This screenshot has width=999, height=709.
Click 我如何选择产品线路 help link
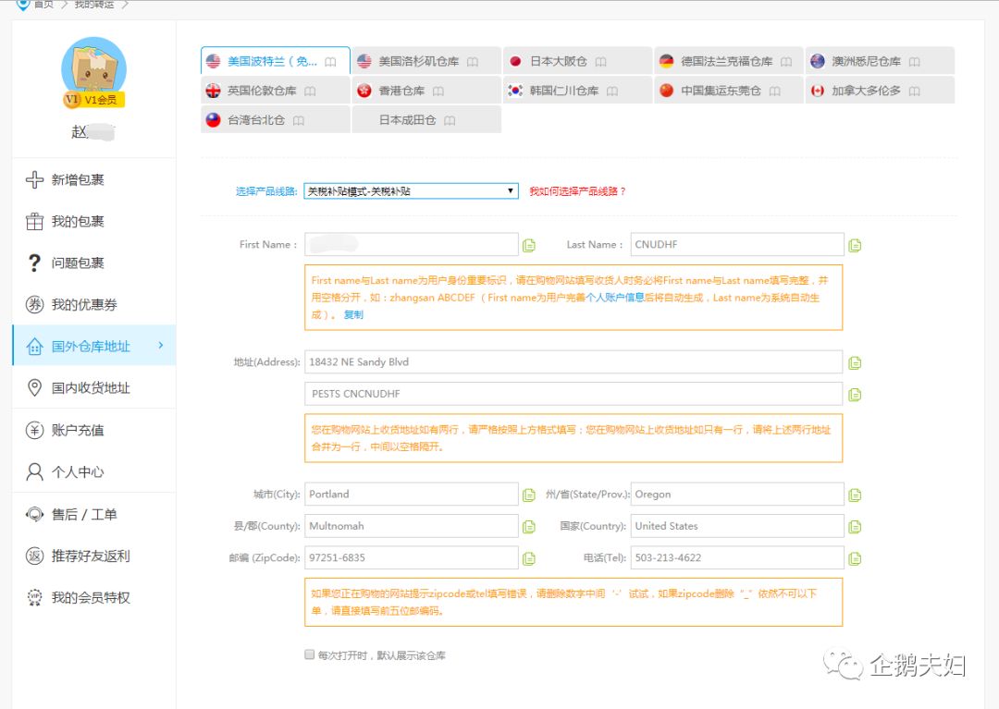577,191
